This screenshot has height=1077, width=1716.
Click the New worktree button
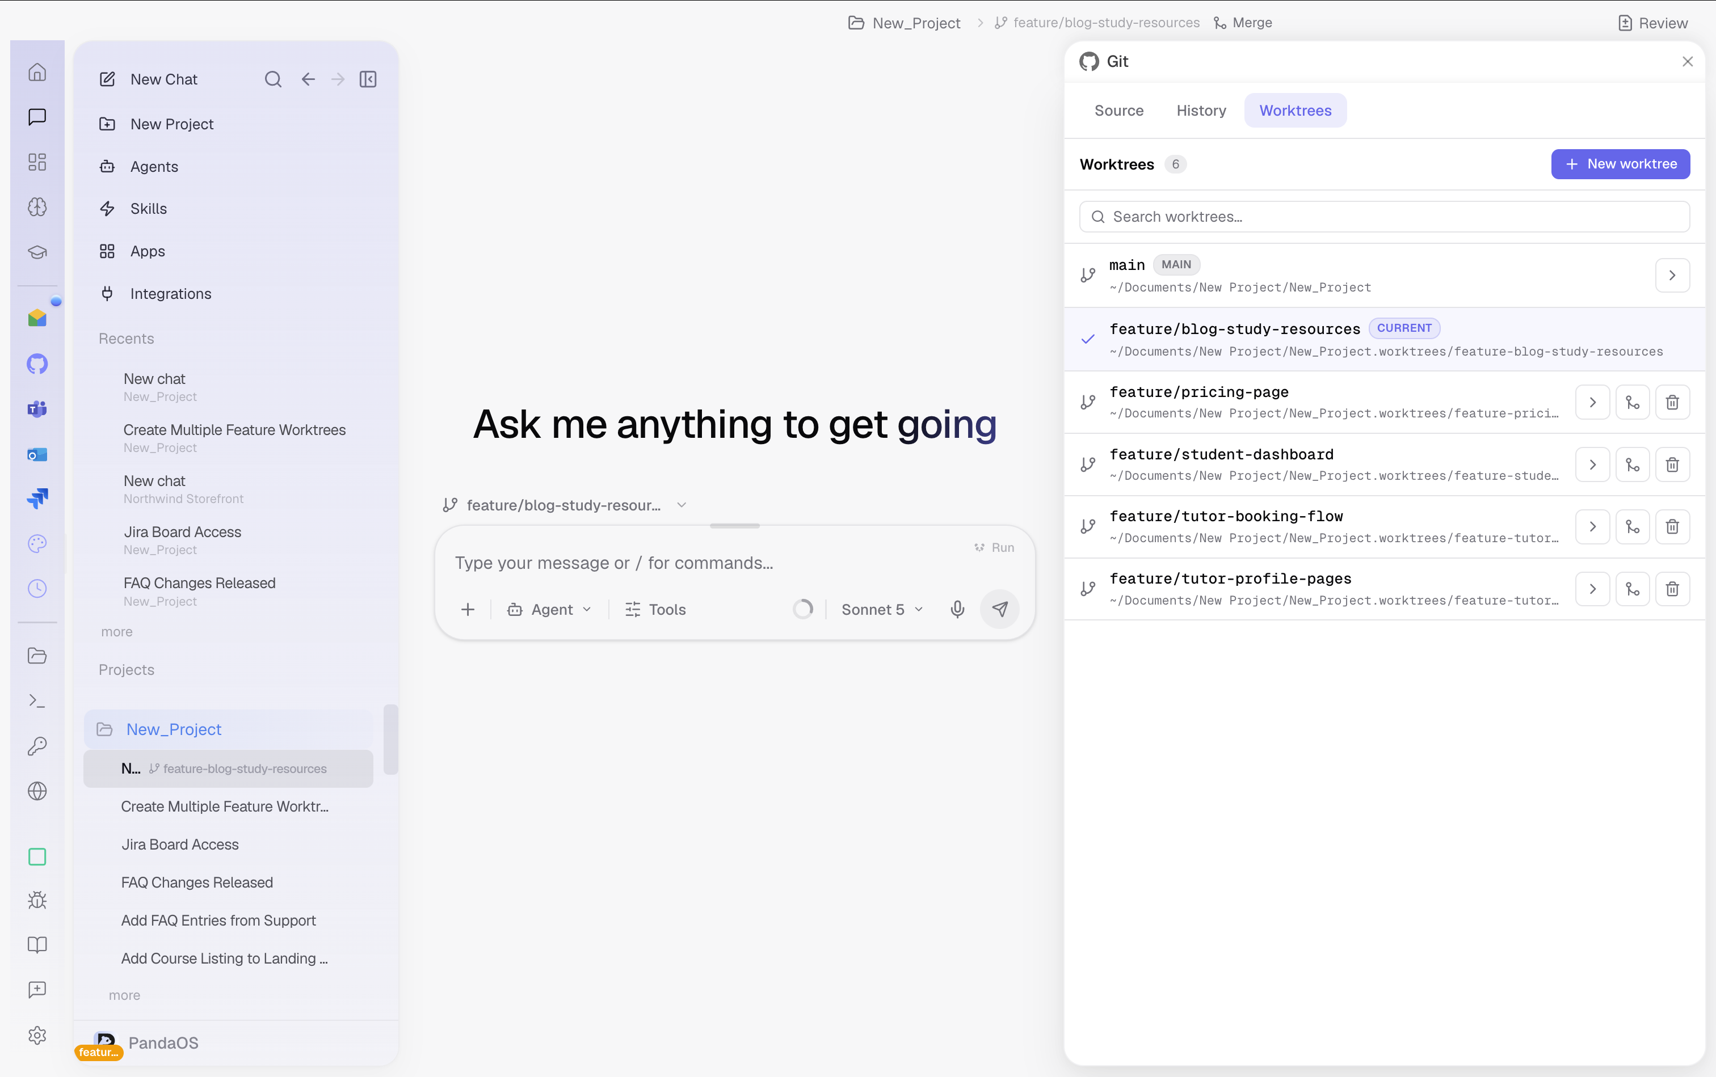coord(1620,164)
